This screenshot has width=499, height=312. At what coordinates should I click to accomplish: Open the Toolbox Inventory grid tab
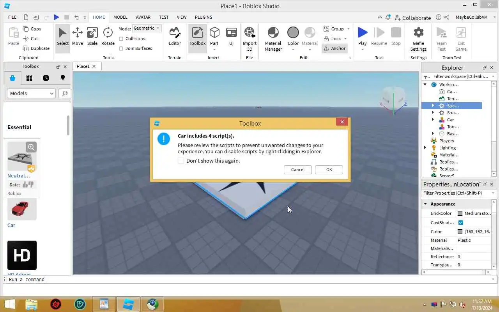[29, 78]
